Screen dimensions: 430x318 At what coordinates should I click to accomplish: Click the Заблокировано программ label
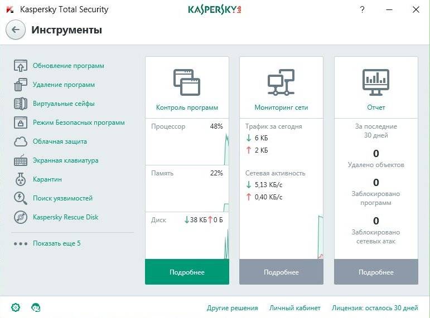tap(376, 198)
